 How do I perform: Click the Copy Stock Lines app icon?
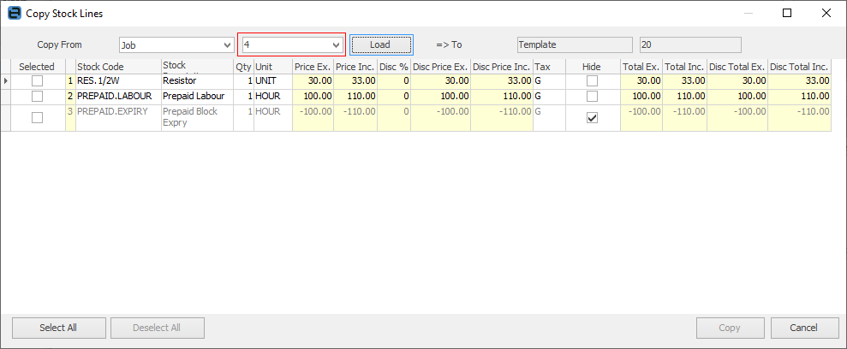tap(15, 14)
